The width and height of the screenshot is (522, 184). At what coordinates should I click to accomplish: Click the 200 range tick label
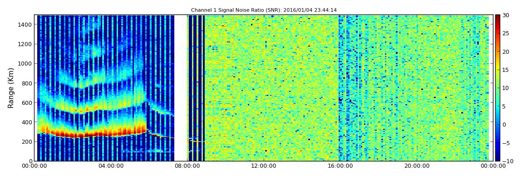(x=27, y=142)
